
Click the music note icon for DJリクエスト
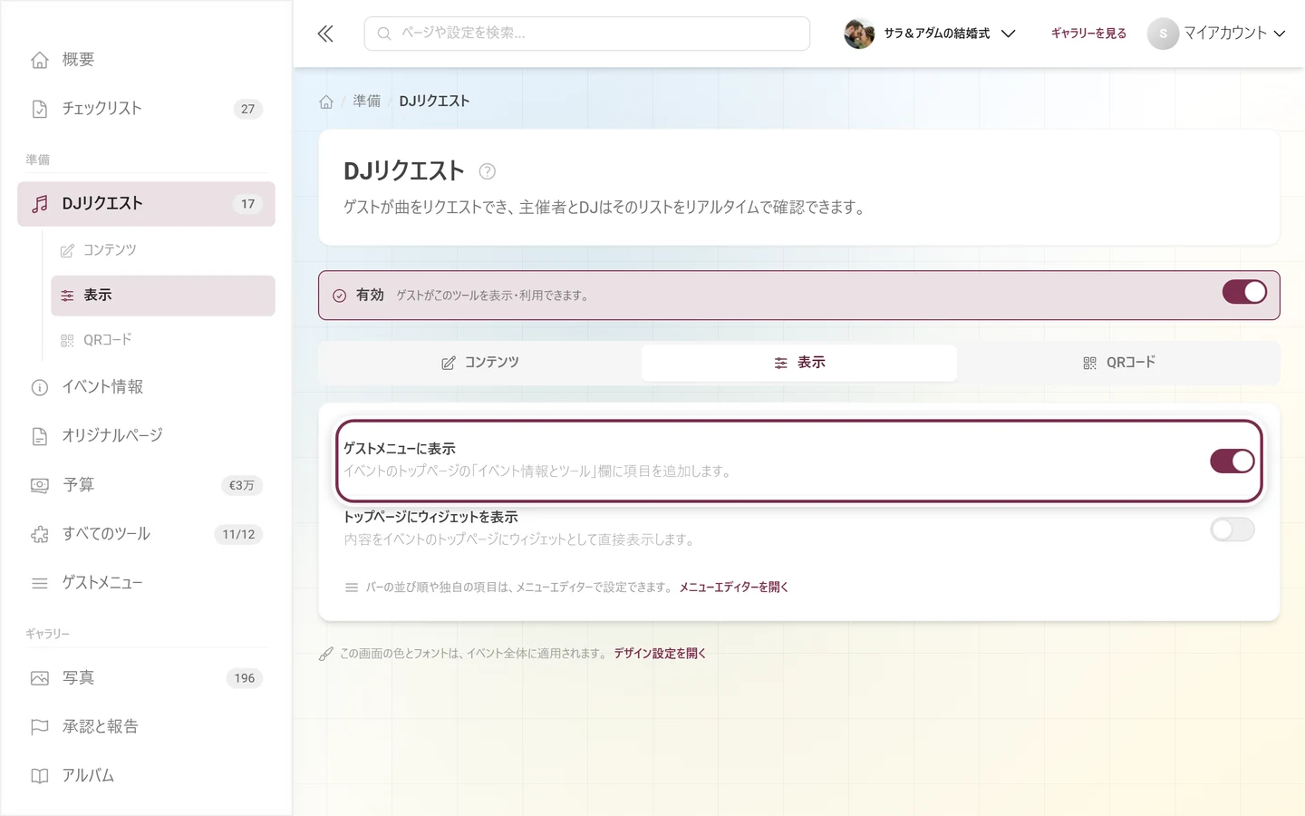(40, 204)
